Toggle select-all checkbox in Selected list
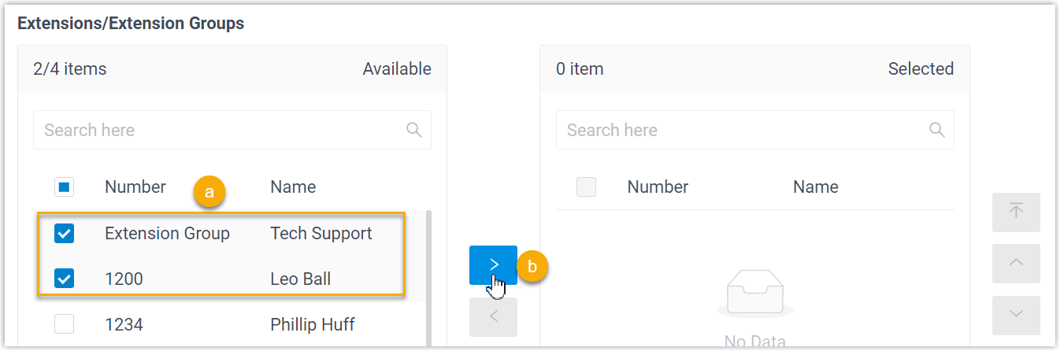 [587, 187]
